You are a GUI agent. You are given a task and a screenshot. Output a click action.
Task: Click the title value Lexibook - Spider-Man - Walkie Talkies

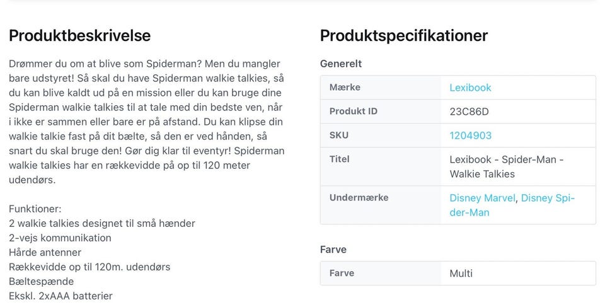coord(506,166)
